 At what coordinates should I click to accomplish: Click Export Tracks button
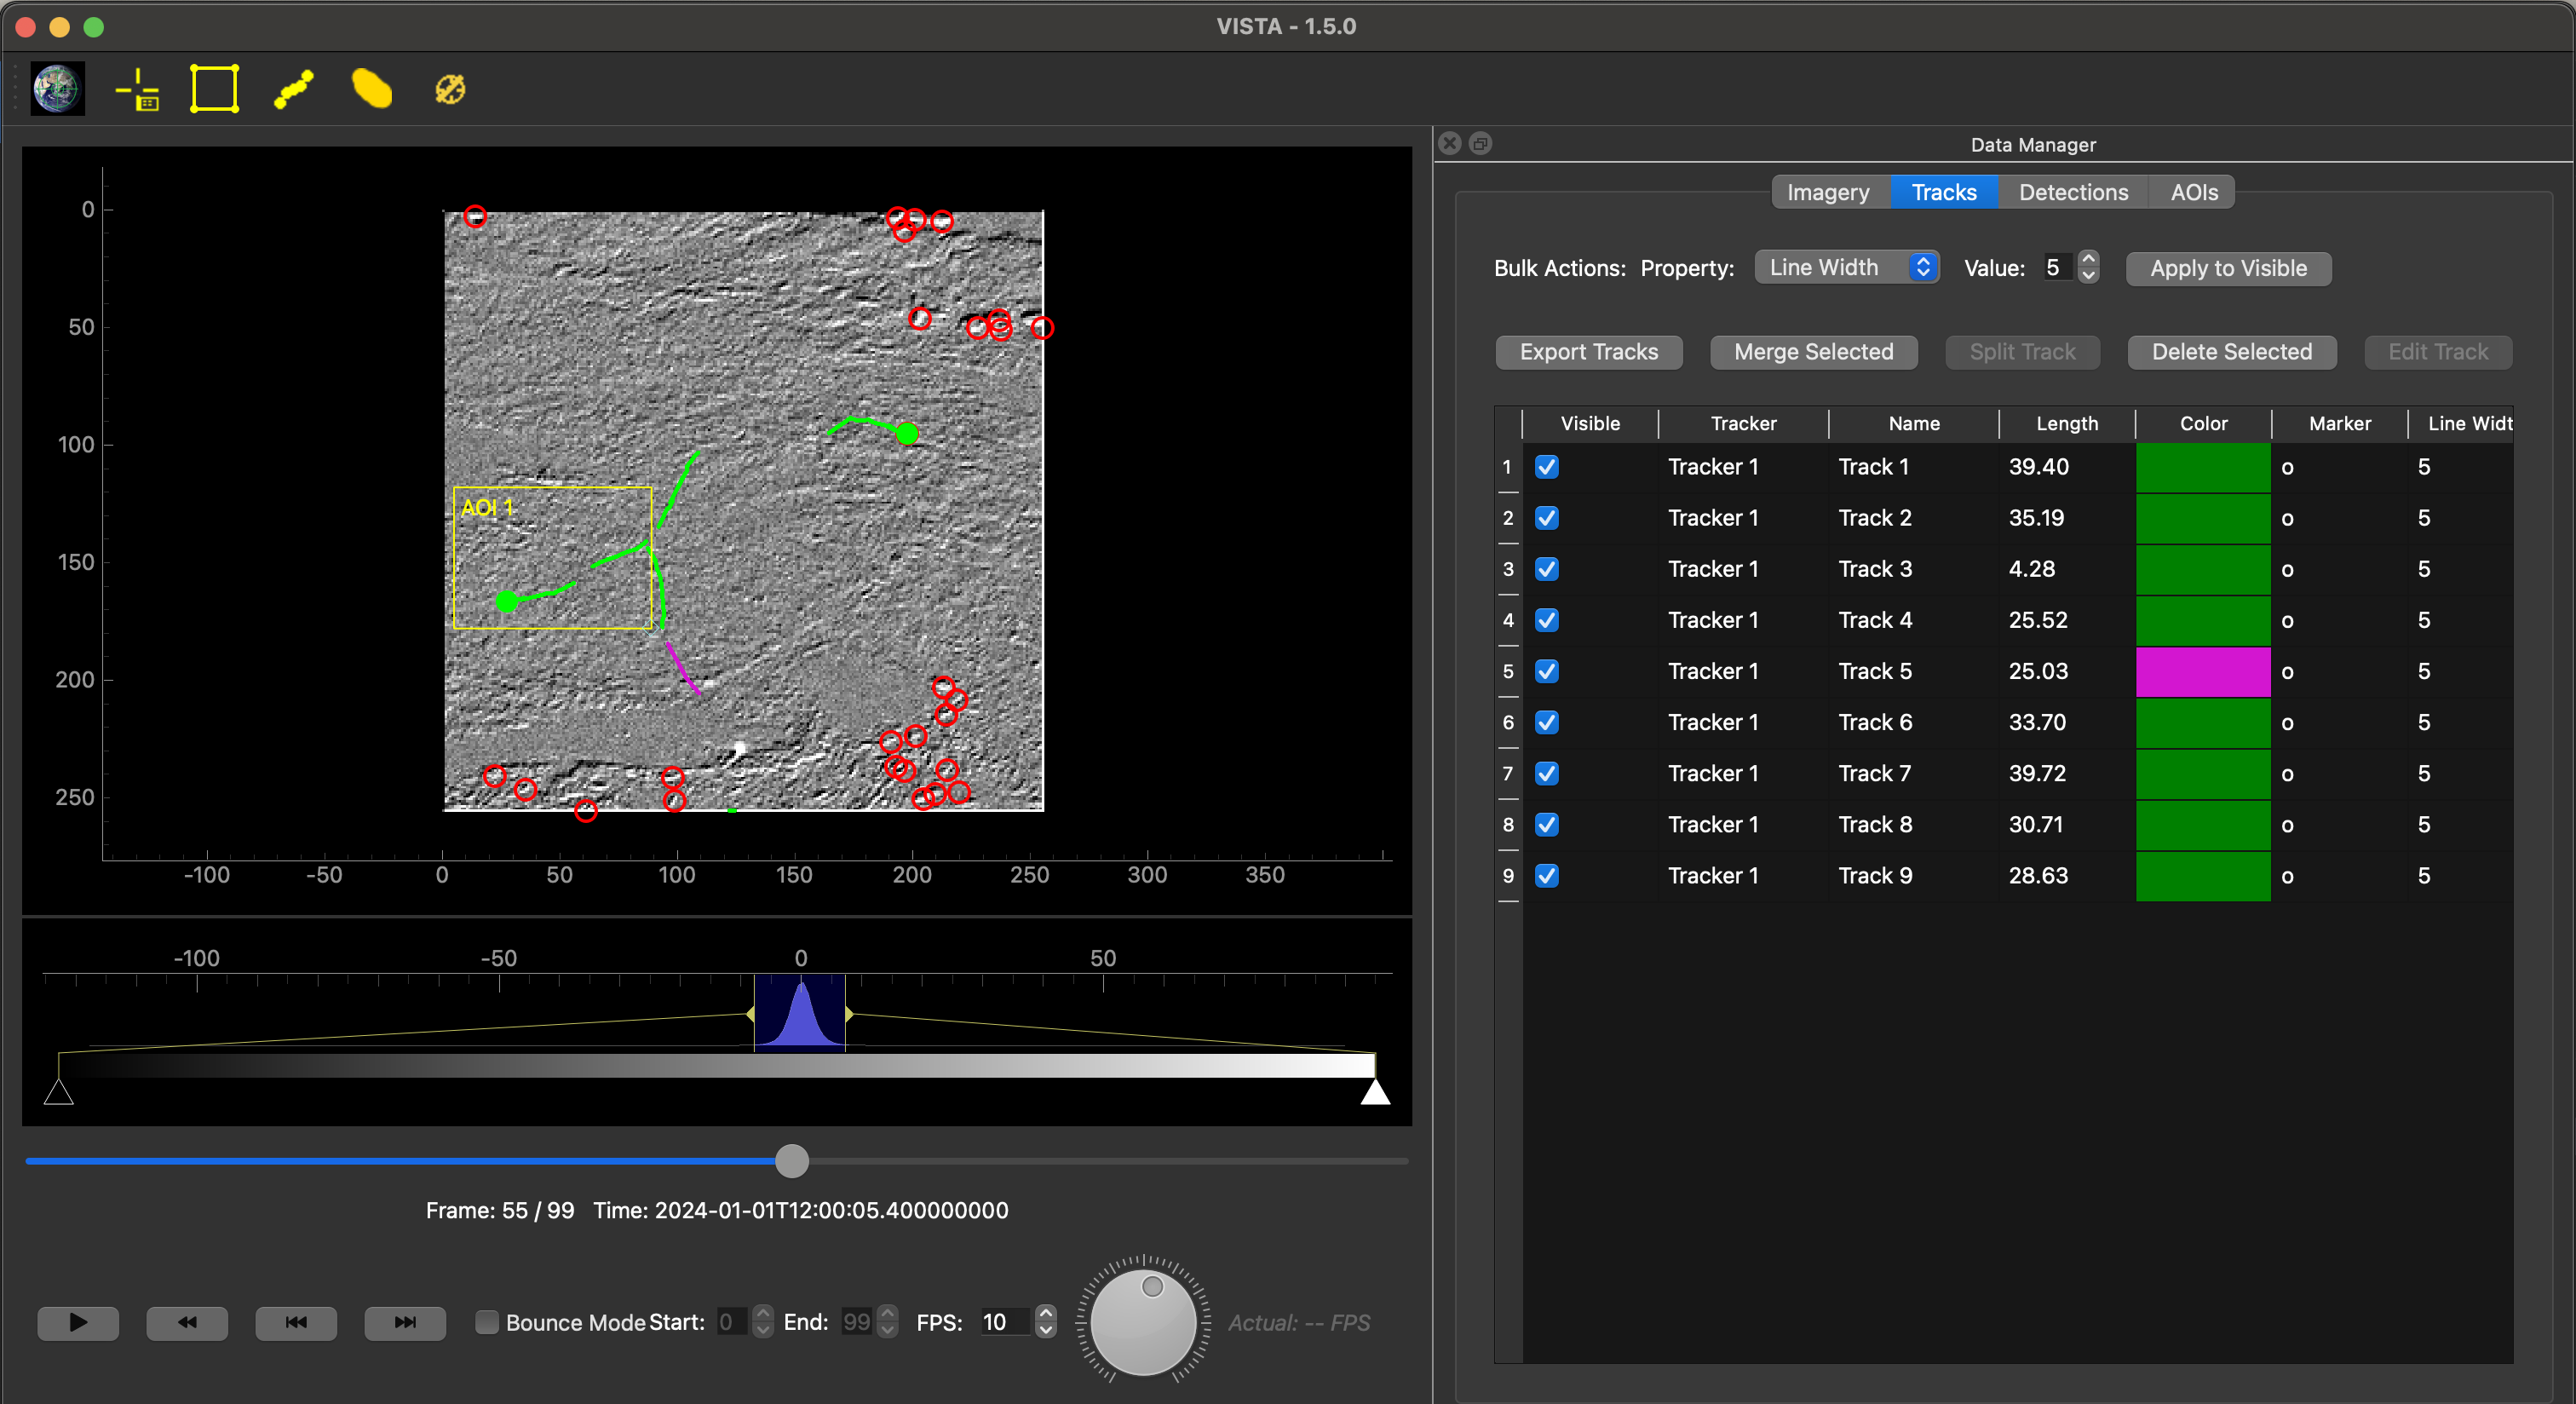[x=1588, y=352]
